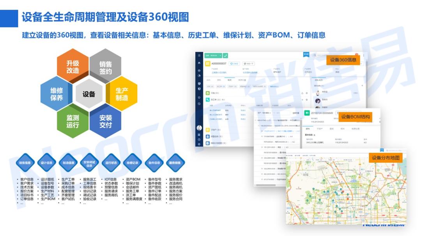Open the star favorites icon in the sidebar
Image resolution: width=421 pixels, height=236 pixels.
[199, 97]
